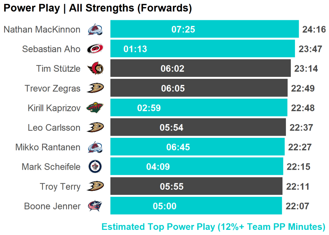Click the Estimated Top Power Play legend text
Viewport: 329px width, 235px height.
pos(213,227)
